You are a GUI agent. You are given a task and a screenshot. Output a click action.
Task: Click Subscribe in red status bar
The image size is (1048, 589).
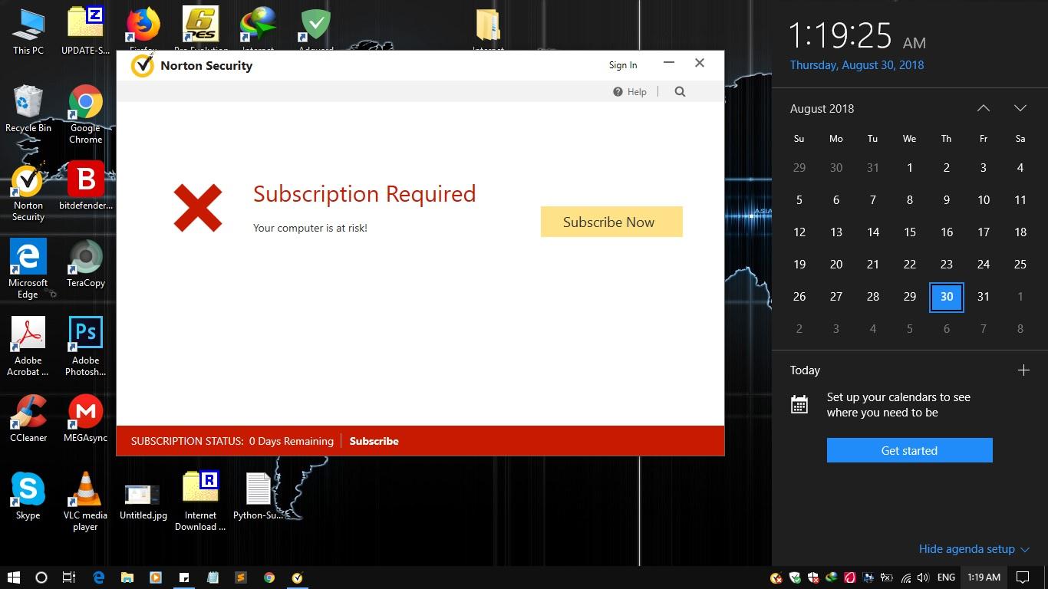coord(374,441)
